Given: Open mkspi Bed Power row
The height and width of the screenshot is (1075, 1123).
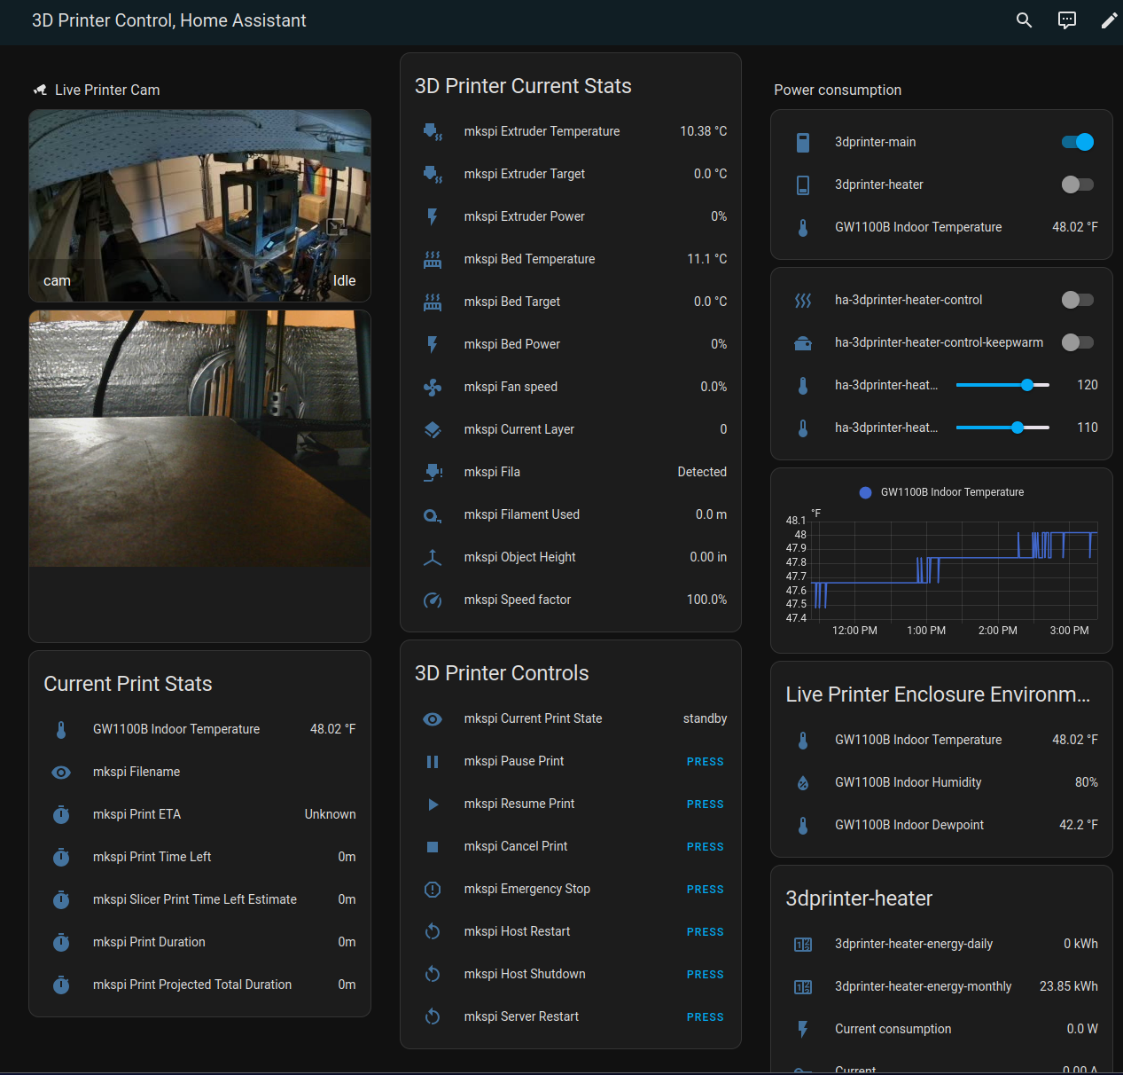Looking at the screenshot, I should coord(571,344).
